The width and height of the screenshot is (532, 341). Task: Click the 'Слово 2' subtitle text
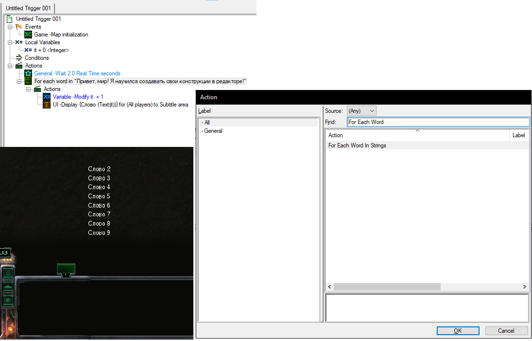click(x=99, y=169)
